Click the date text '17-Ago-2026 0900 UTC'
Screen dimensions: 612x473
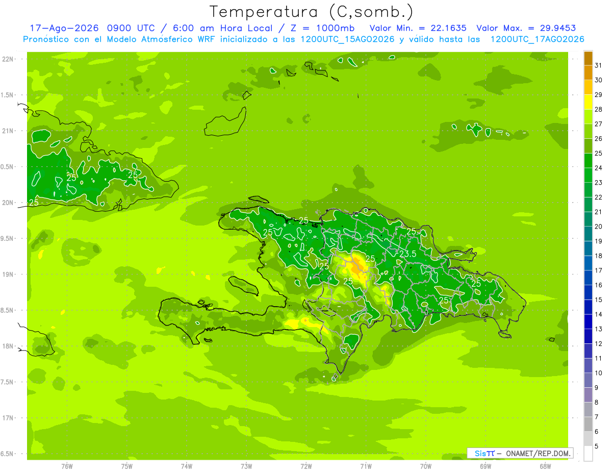(92, 28)
